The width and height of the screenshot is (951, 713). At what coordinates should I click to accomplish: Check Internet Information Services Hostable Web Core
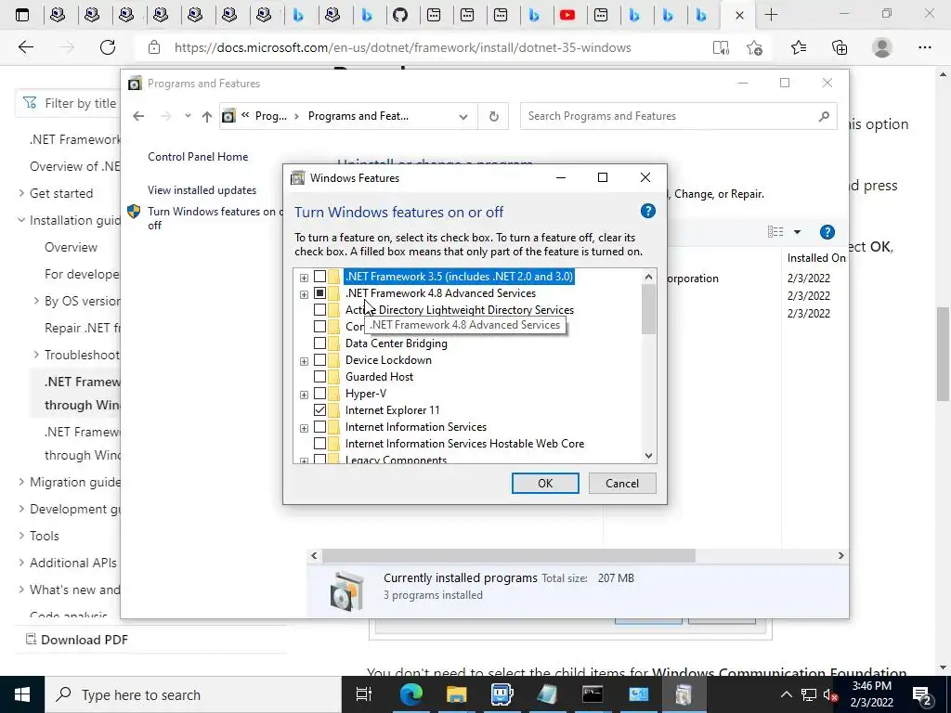pyautogui.click(x=319, y=444)
